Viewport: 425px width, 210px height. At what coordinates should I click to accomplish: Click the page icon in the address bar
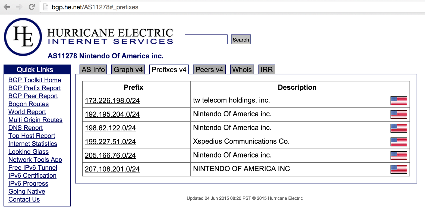tap(45, 7)
